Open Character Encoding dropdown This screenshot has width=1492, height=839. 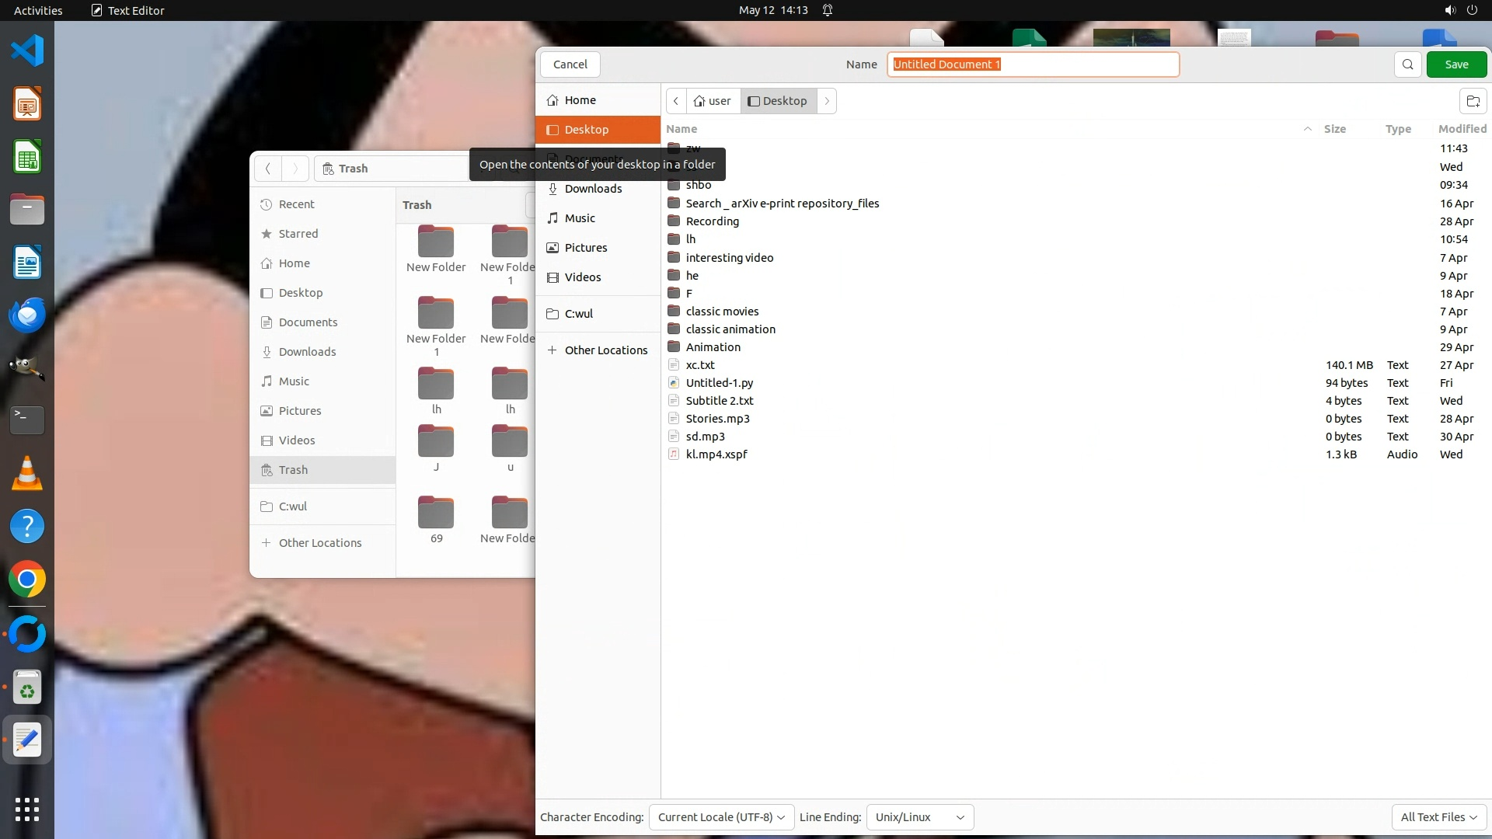coord(720,817)
